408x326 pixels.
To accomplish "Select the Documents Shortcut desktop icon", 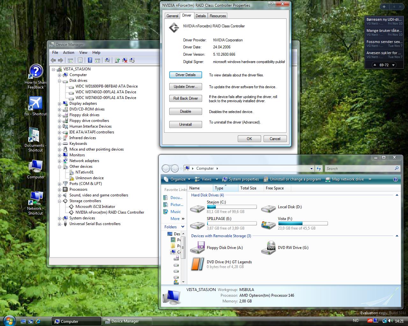I will tap(35, 139).
